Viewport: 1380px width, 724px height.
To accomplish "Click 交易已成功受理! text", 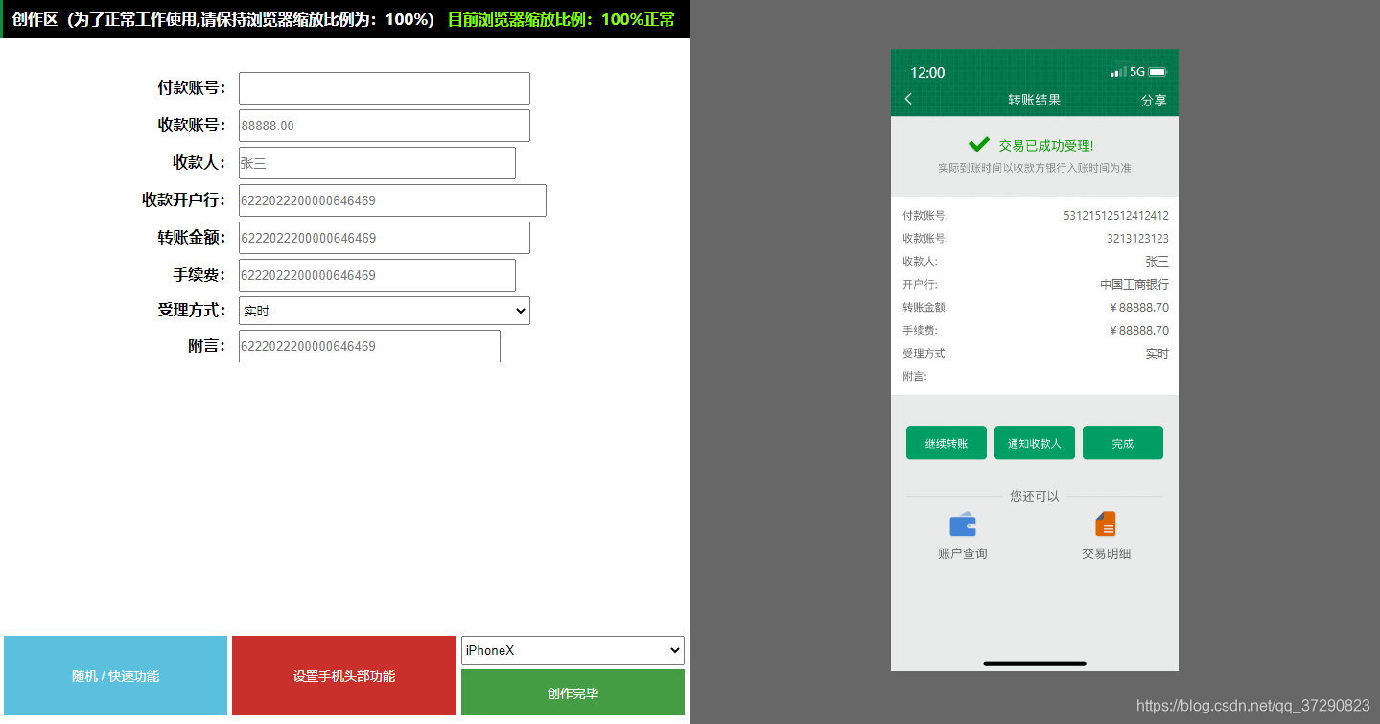I will (1046, 145).
